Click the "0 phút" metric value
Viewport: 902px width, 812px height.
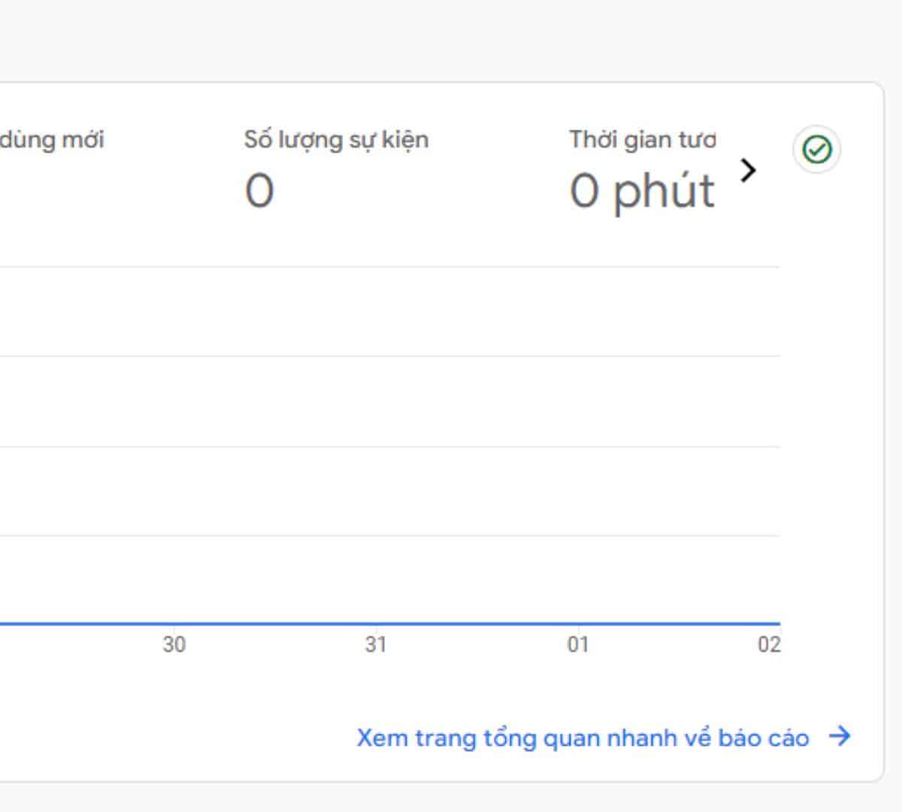(641, 191)
